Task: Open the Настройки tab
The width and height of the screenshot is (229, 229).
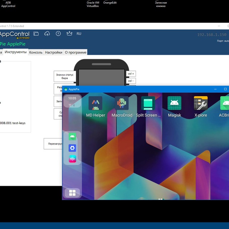Action: (x=54, y=52)
